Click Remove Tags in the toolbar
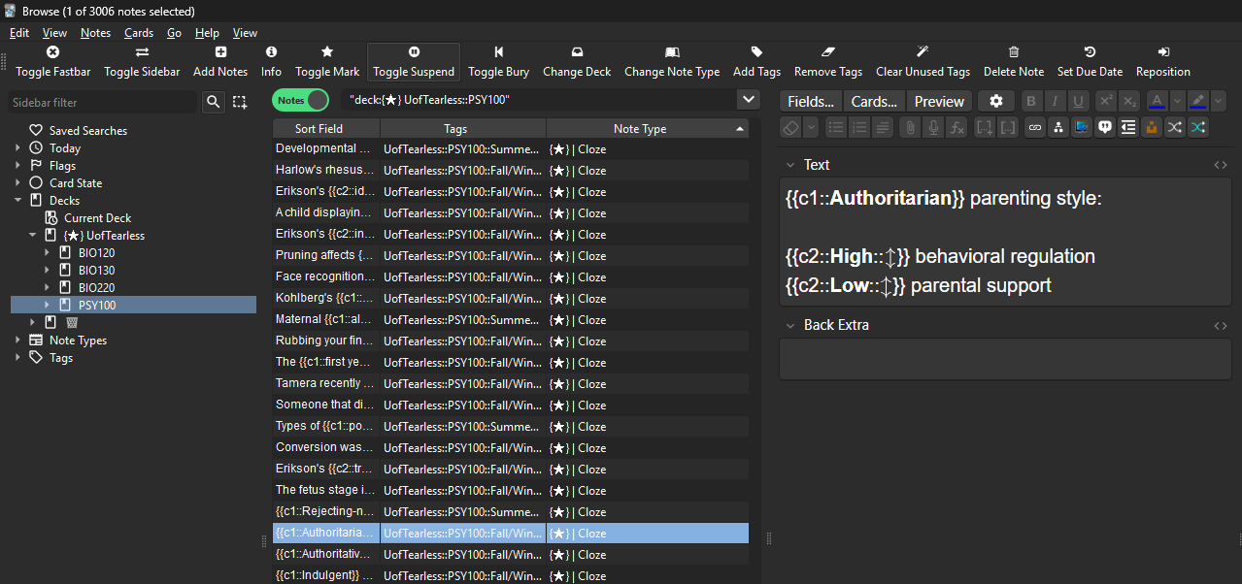Image resolution: width=1242 pixels, height=584 pixels. tap(828, 61)
